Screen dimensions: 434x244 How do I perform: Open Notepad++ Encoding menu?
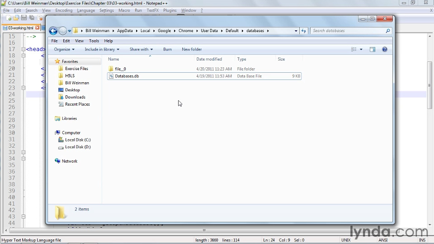point(64,10)
